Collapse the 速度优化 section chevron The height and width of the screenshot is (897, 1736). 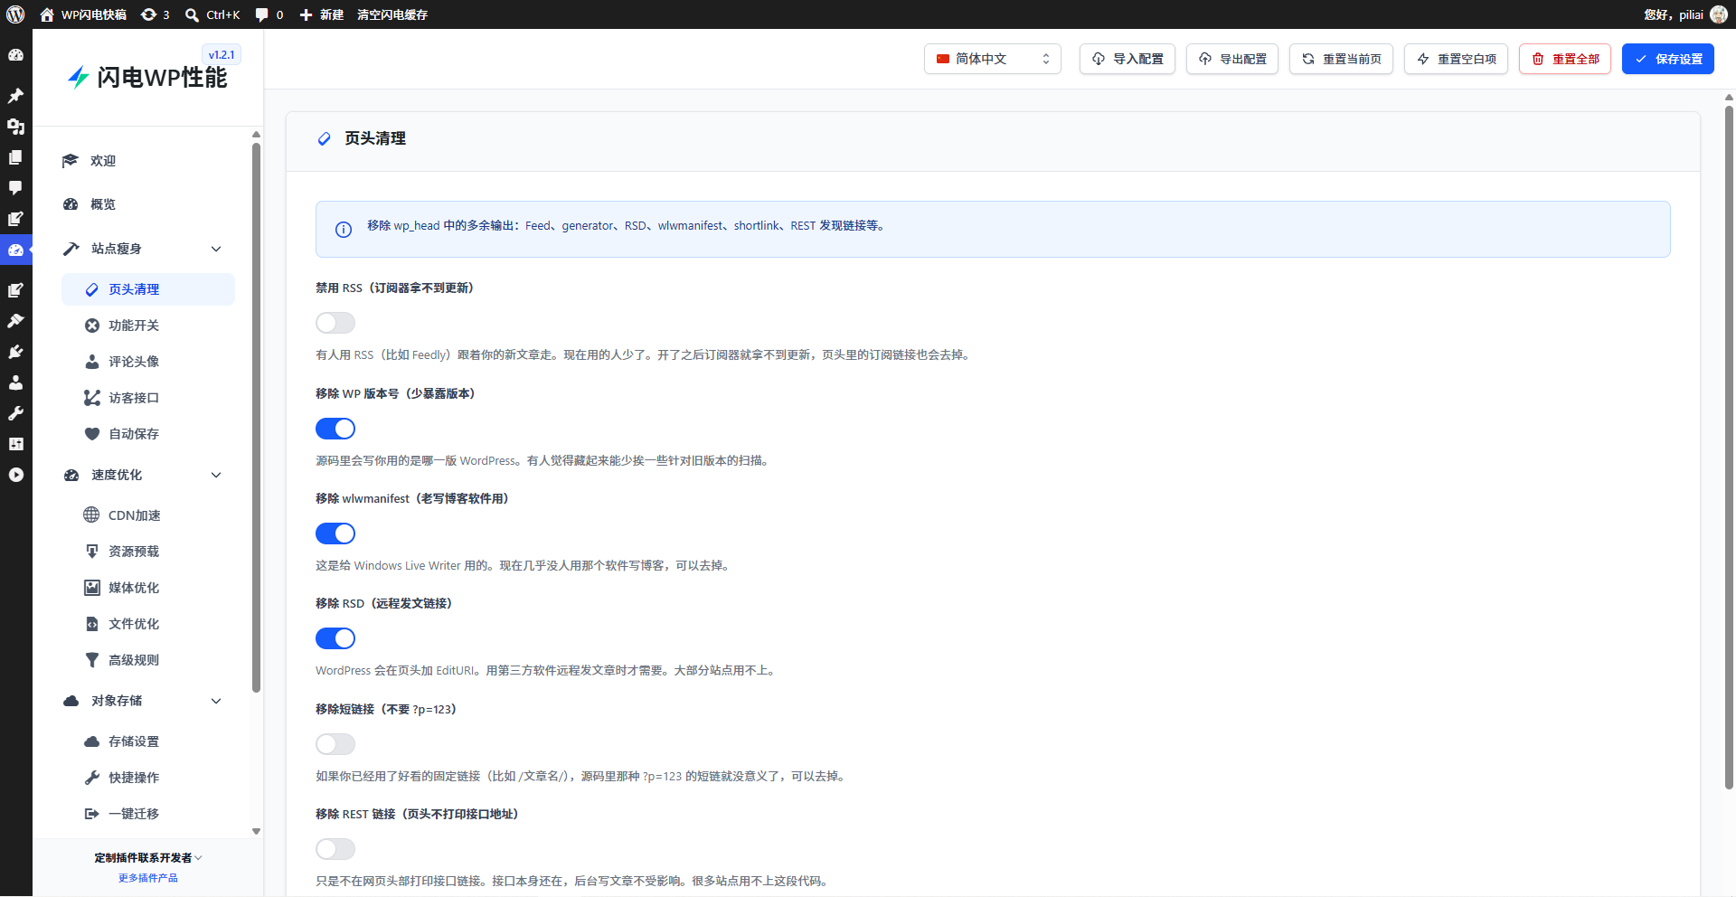point(216,475)
